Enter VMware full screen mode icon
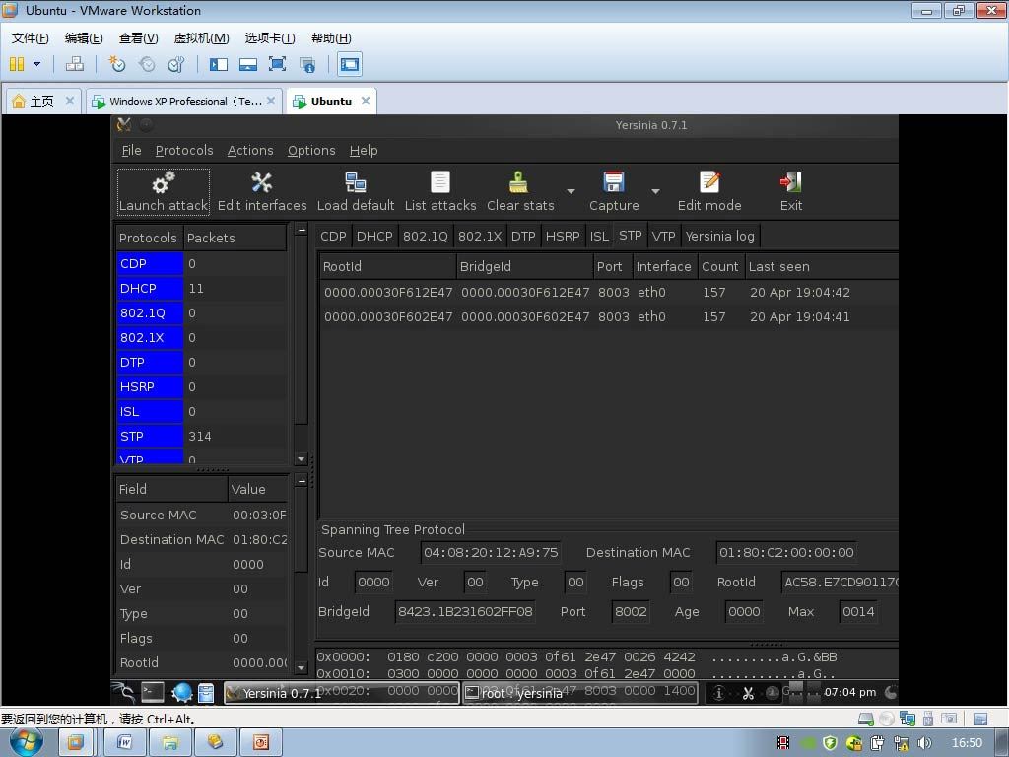 pos(277,64)
